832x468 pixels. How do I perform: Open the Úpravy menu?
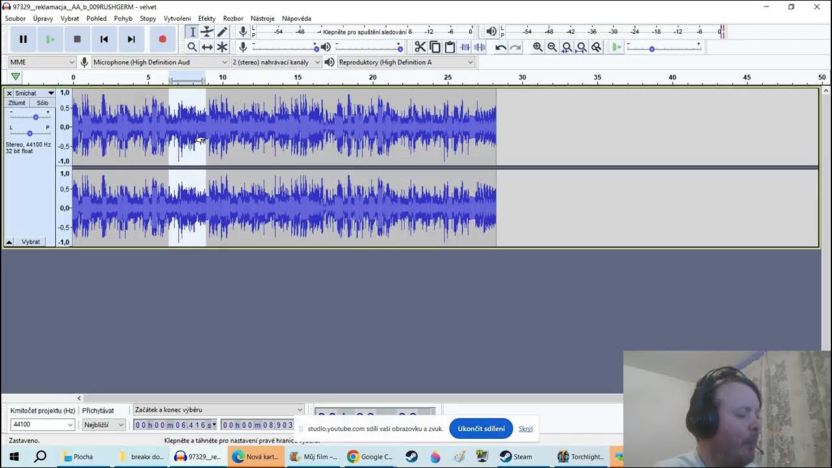click(44, 18)
